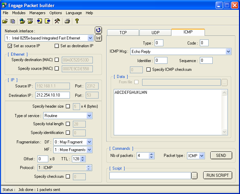
Task: Click the folder icon with dotted label
Action: pos(30,21)
